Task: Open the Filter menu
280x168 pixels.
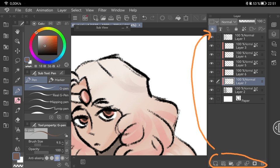Action: pyautogui.click(x=102, y=10)
